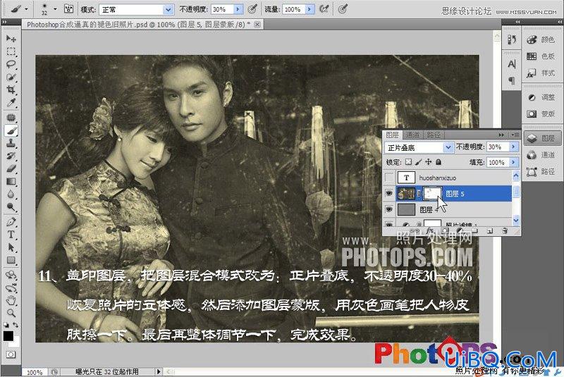Open the brush Mode dropdown
The width and height of the screenshot is (564, 377).
[x=136, y=10]
